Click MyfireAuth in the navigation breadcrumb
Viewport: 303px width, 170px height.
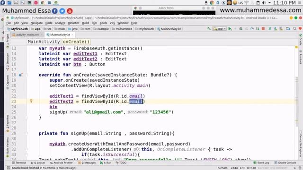18,29
